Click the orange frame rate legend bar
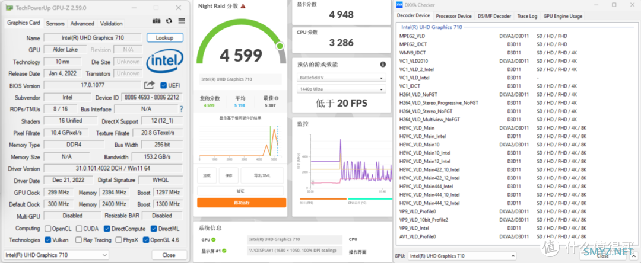 (x=323, y=199)
